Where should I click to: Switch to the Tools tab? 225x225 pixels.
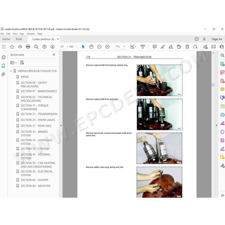(19, 39)
